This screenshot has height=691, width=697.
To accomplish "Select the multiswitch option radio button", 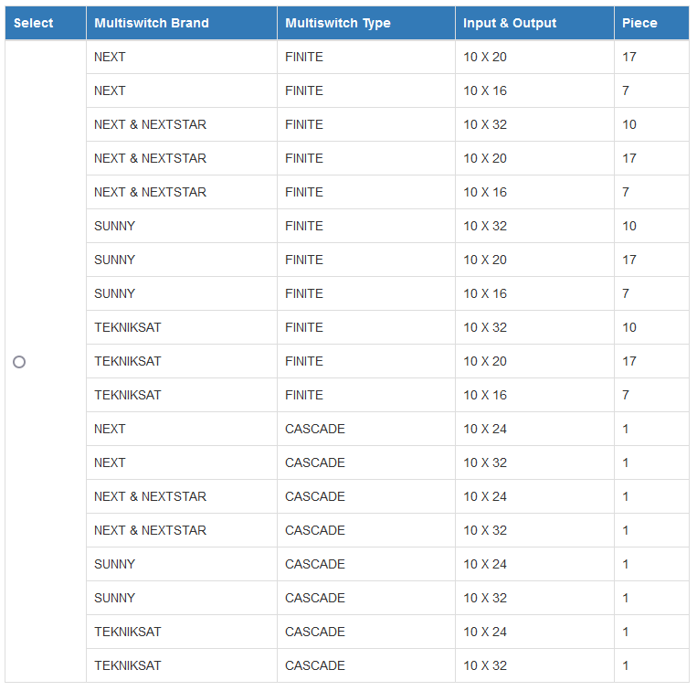I will coord(19,362).
